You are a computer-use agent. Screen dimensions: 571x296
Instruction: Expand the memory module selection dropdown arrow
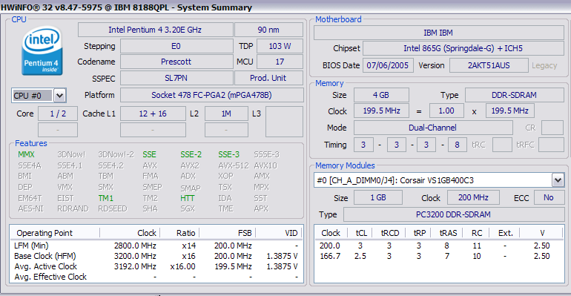point(558,180)
